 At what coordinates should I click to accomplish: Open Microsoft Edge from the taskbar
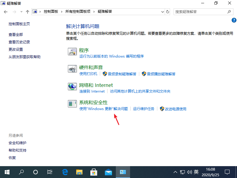pyautogui.click(x=65, y=172)
